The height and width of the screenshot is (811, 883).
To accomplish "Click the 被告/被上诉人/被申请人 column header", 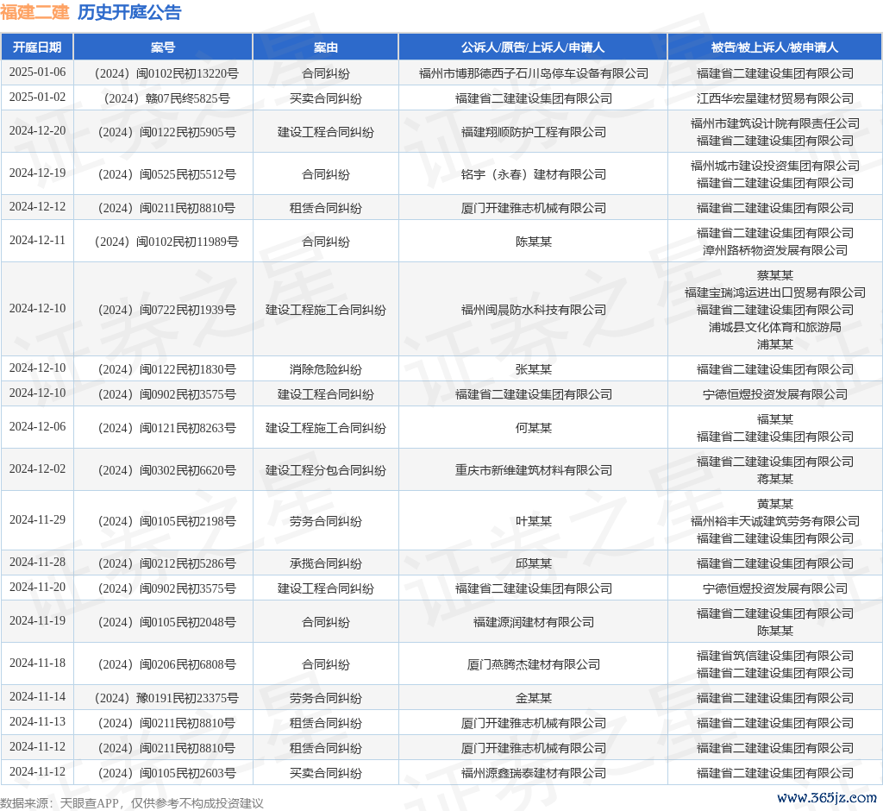I will 775,47.
